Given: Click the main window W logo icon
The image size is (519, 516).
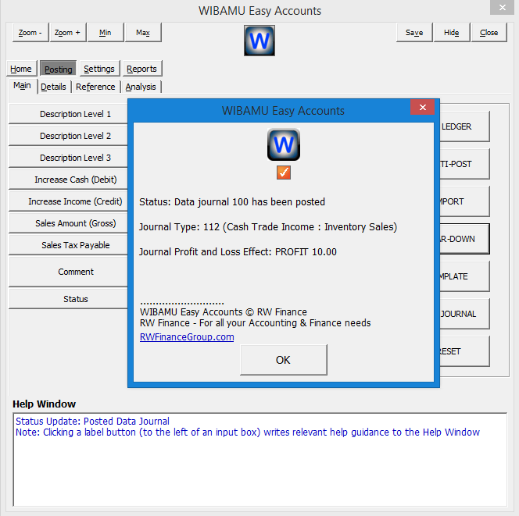Looking at the screenshot, I should coord(259,41).
